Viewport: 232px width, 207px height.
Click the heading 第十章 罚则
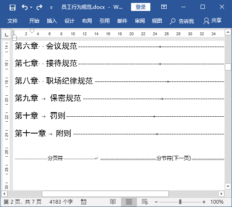40,115
